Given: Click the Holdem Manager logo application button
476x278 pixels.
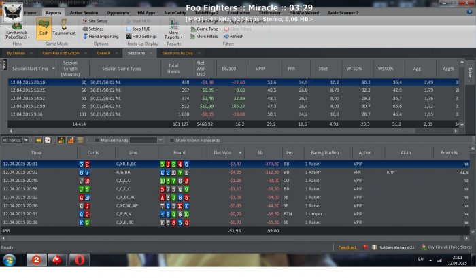Looking at the screenshot, I should (x=12, y=12).
